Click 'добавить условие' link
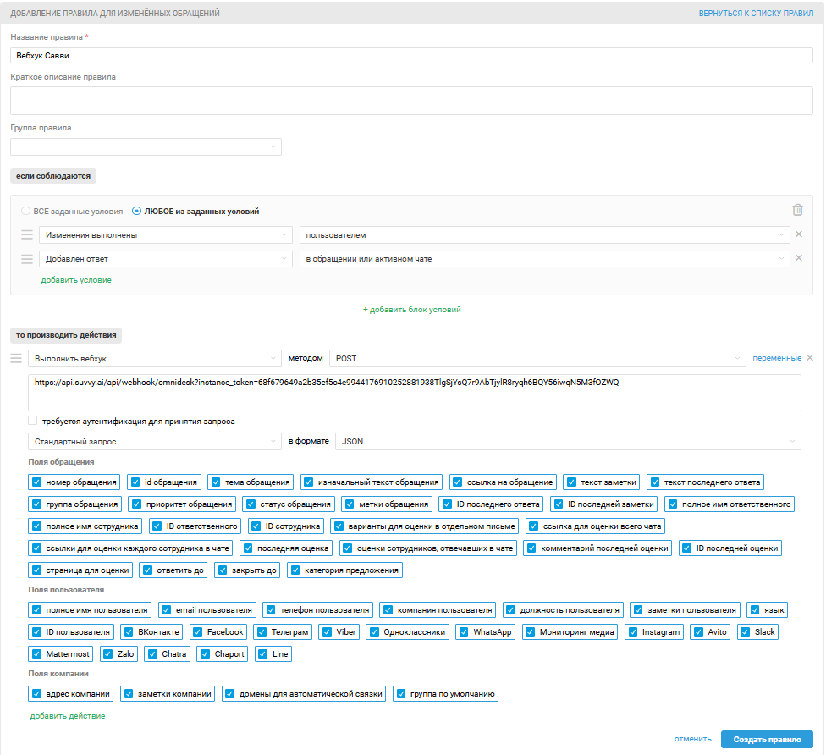 pyautogui.click(x=76, y=280)
